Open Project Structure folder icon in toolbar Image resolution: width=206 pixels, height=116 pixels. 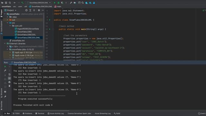75,3
